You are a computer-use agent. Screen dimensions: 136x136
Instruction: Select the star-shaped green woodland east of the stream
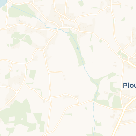[112, 75]
